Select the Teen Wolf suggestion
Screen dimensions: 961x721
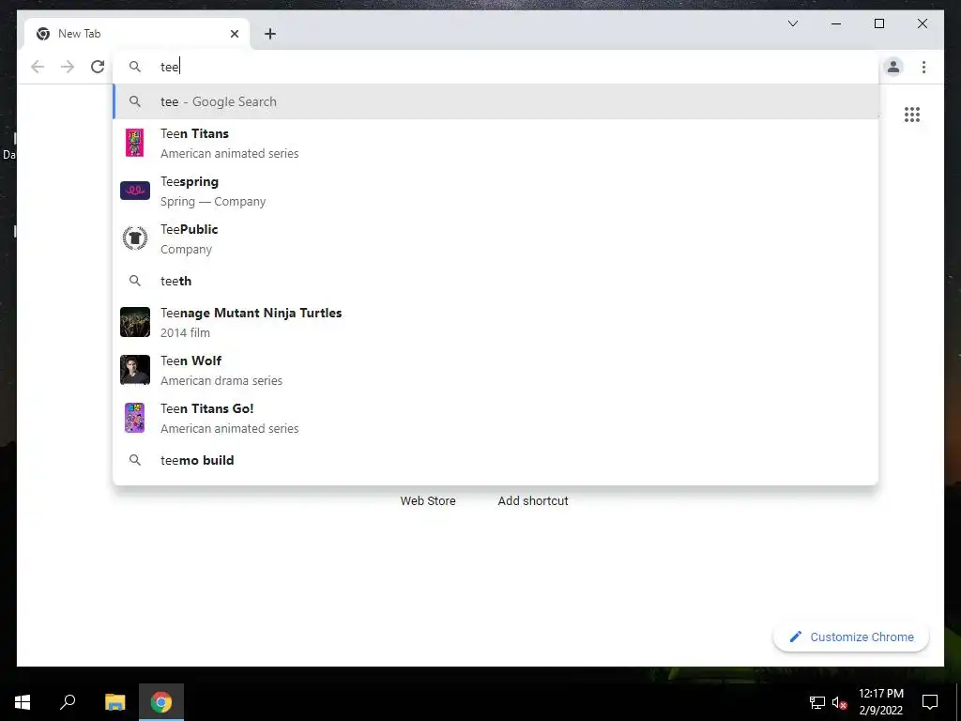click(496, 370)
